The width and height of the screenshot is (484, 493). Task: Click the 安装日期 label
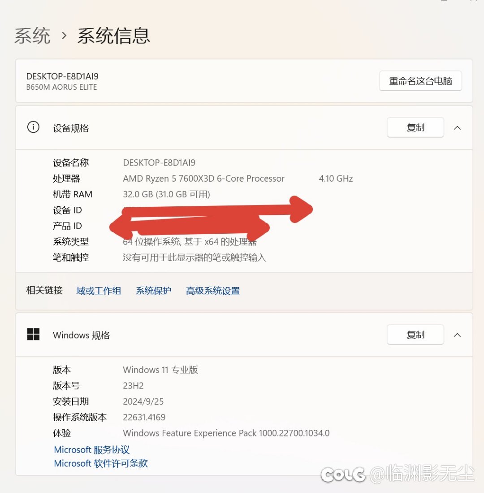point(71,401)
